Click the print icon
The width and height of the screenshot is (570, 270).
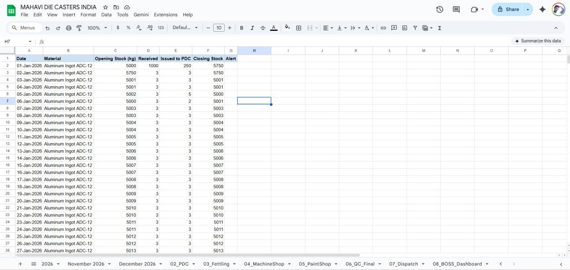tap(68, 28)
